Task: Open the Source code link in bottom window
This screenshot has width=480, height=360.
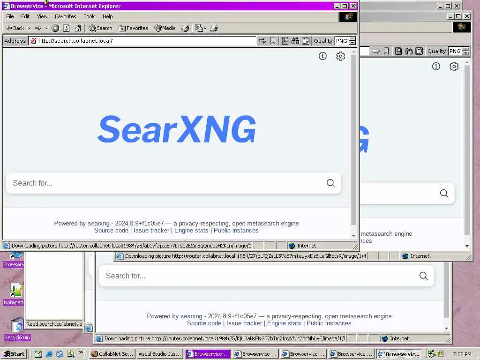Action: (204, 323)
